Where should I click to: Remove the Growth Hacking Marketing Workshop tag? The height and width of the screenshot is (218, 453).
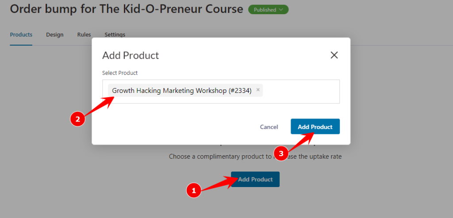pyautogui.click(x=258, y=90)
